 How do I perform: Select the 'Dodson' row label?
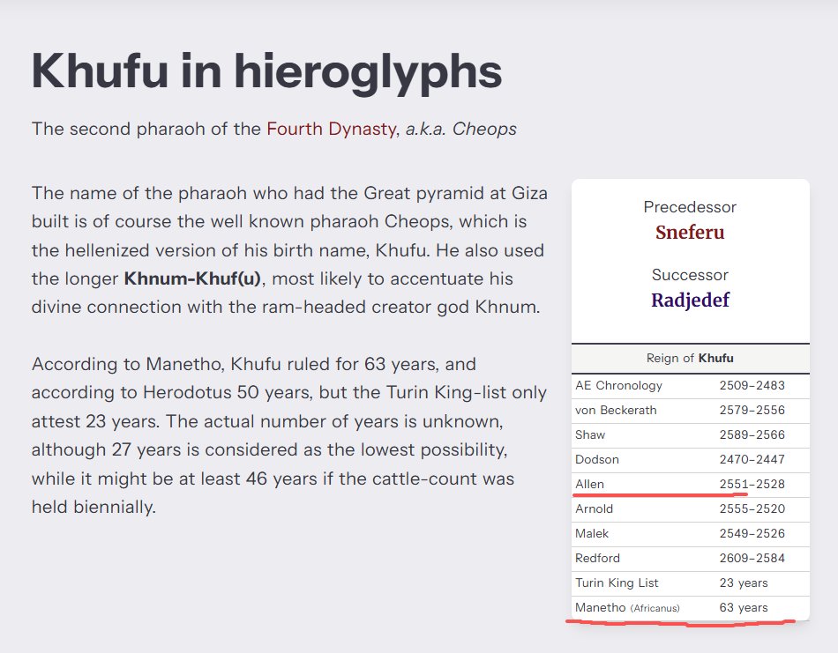click(x=597, y=459)
